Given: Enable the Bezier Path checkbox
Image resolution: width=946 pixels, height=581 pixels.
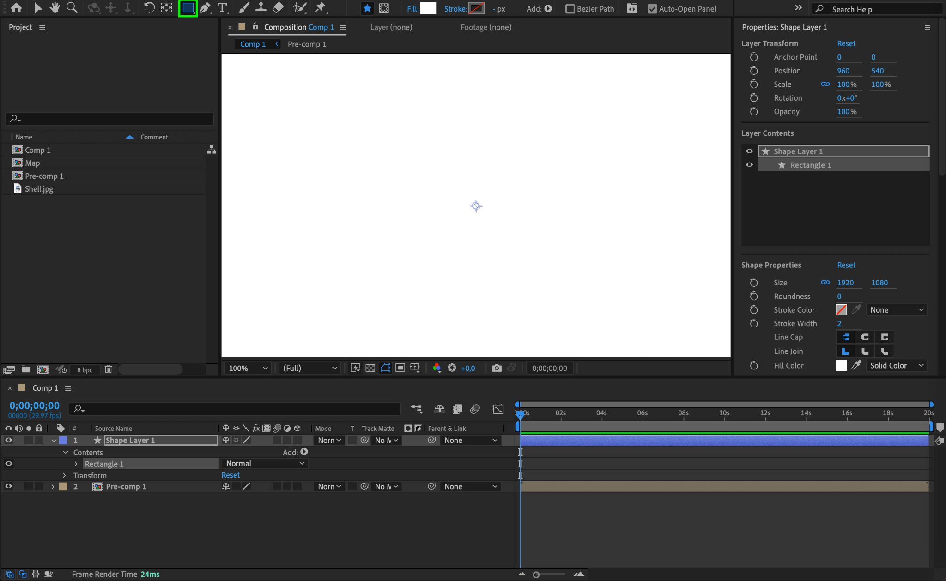Looking at the screenshot, I should (x=570, y=9).
